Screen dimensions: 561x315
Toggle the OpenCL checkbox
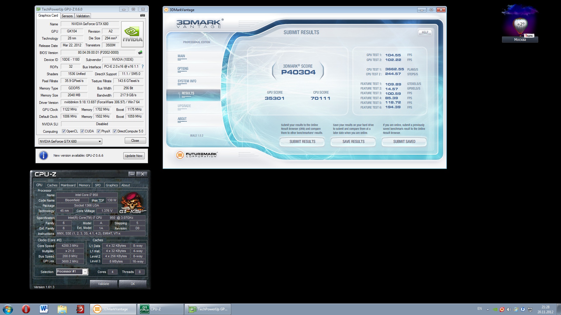point(64,131)
